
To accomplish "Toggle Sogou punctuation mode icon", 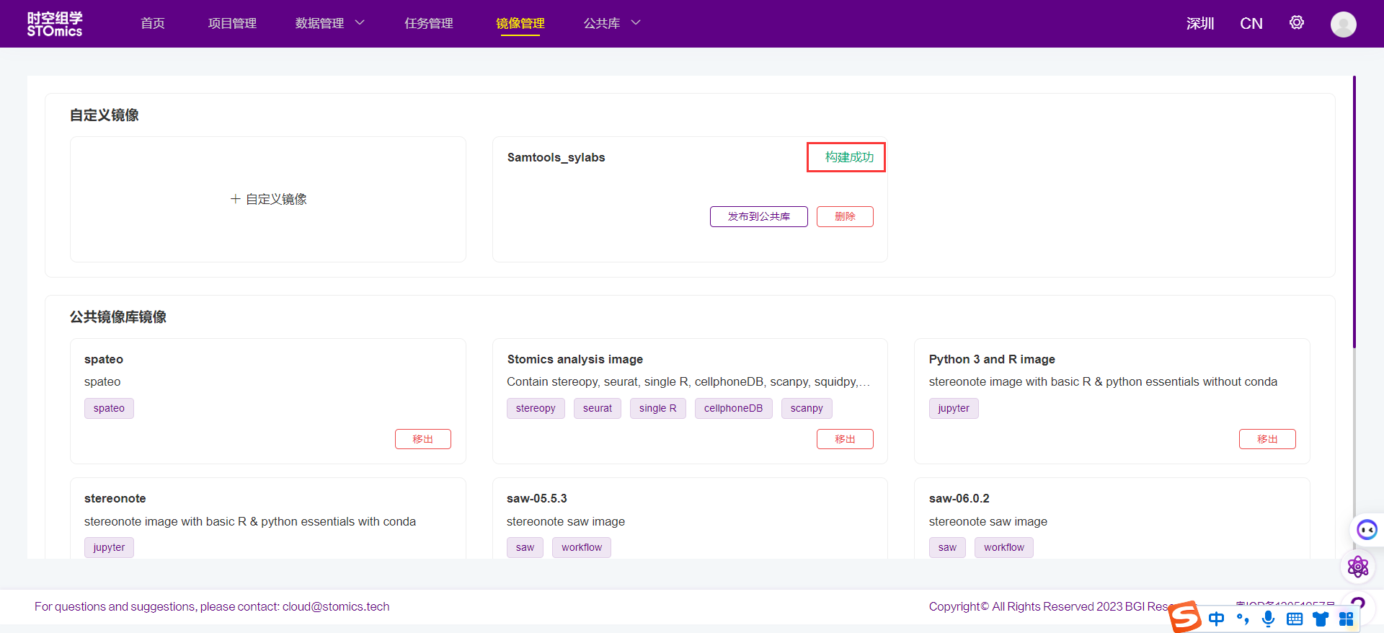I will click(1243, 619).
